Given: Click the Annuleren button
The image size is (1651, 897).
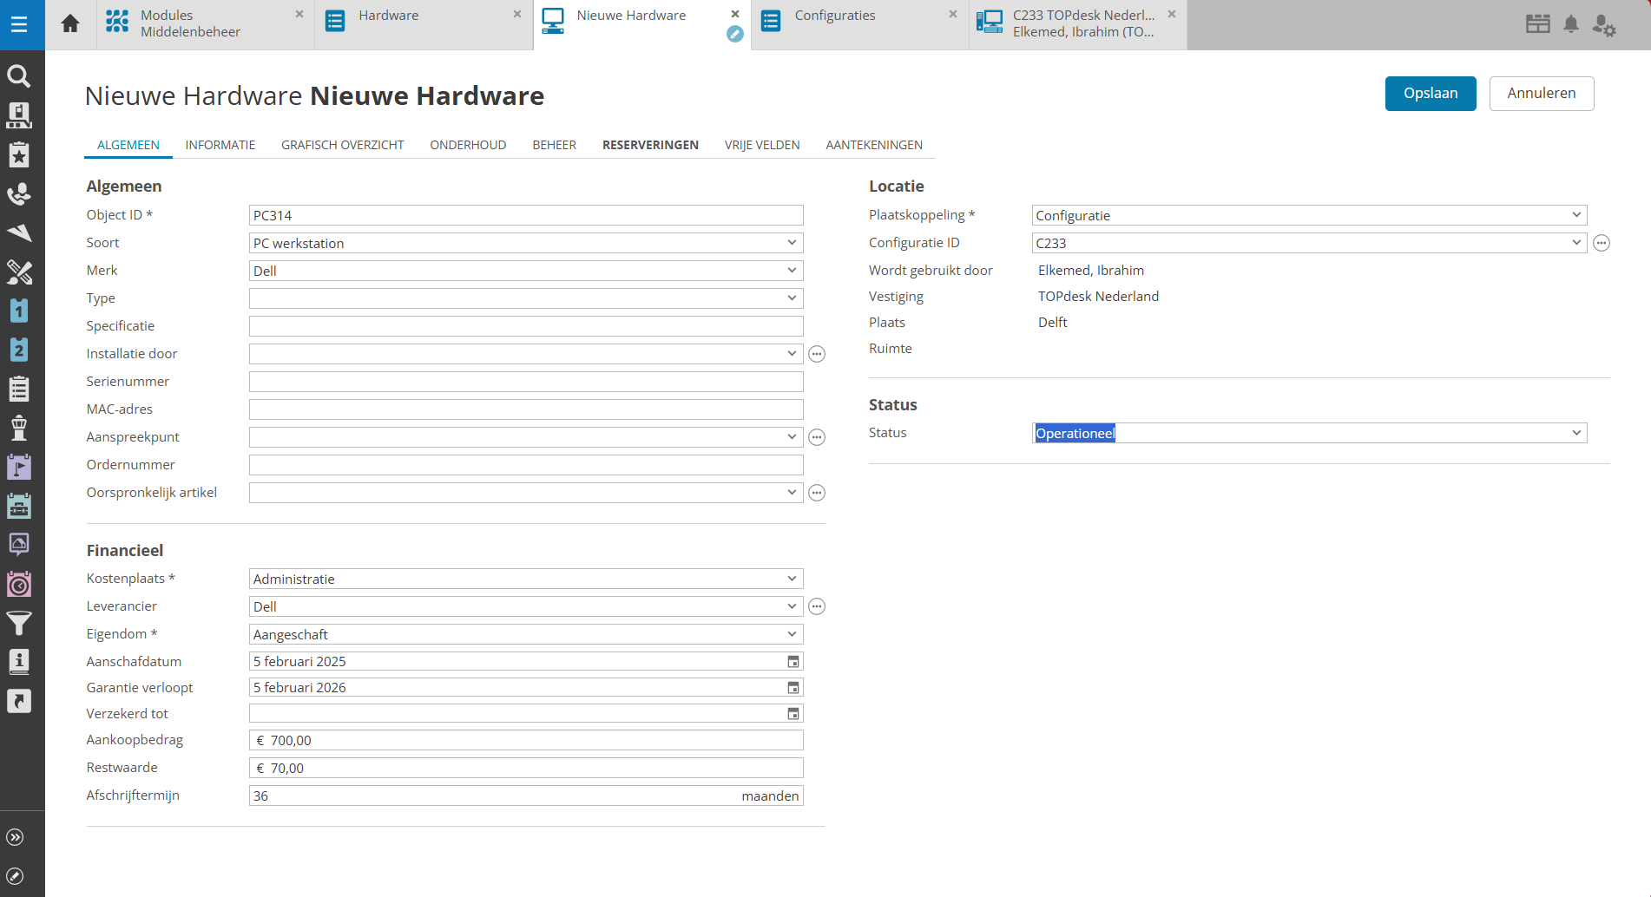Looking at the screenshot, I should tap(1541, 94).
